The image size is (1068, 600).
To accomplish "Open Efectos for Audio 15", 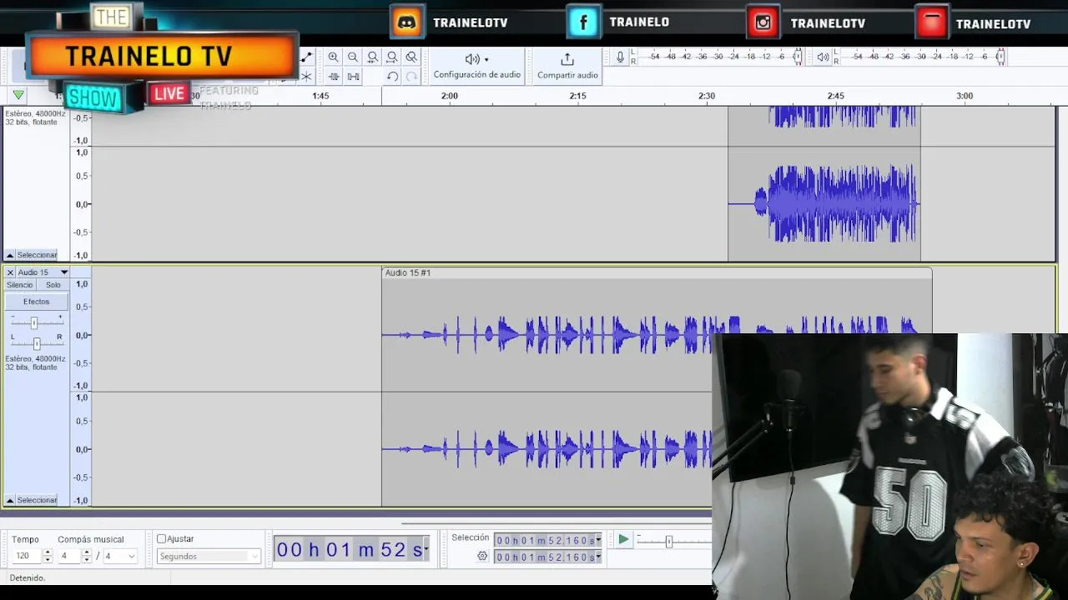I will pos(37,302).
